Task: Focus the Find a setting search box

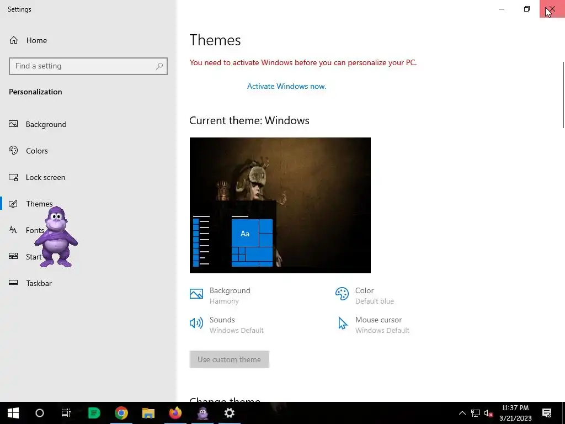Action: (88, 66)
